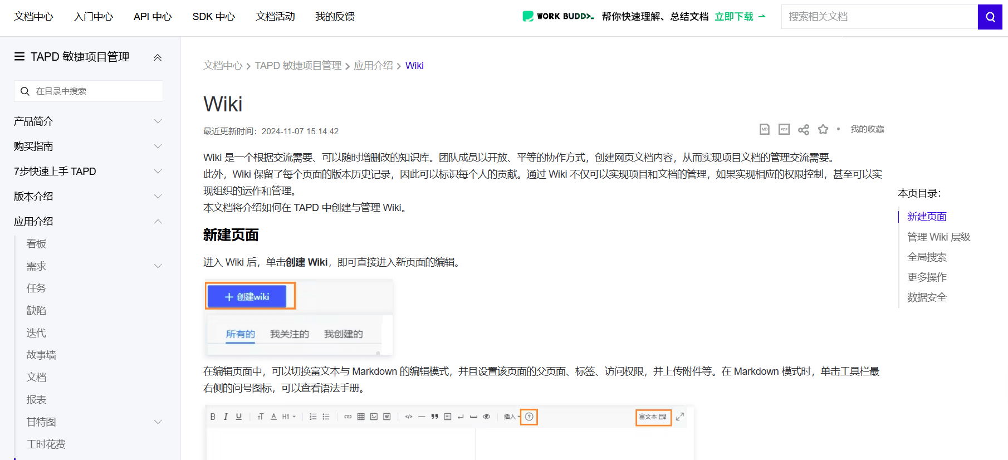
Task: Collapse the TAPD 敏捷项目管理 sidebar header chevron
Action: point(158,57)
